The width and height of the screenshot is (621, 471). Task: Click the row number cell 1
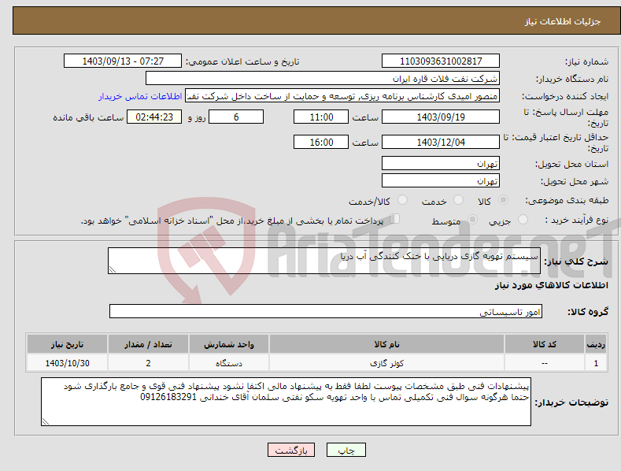click(596, 363)
